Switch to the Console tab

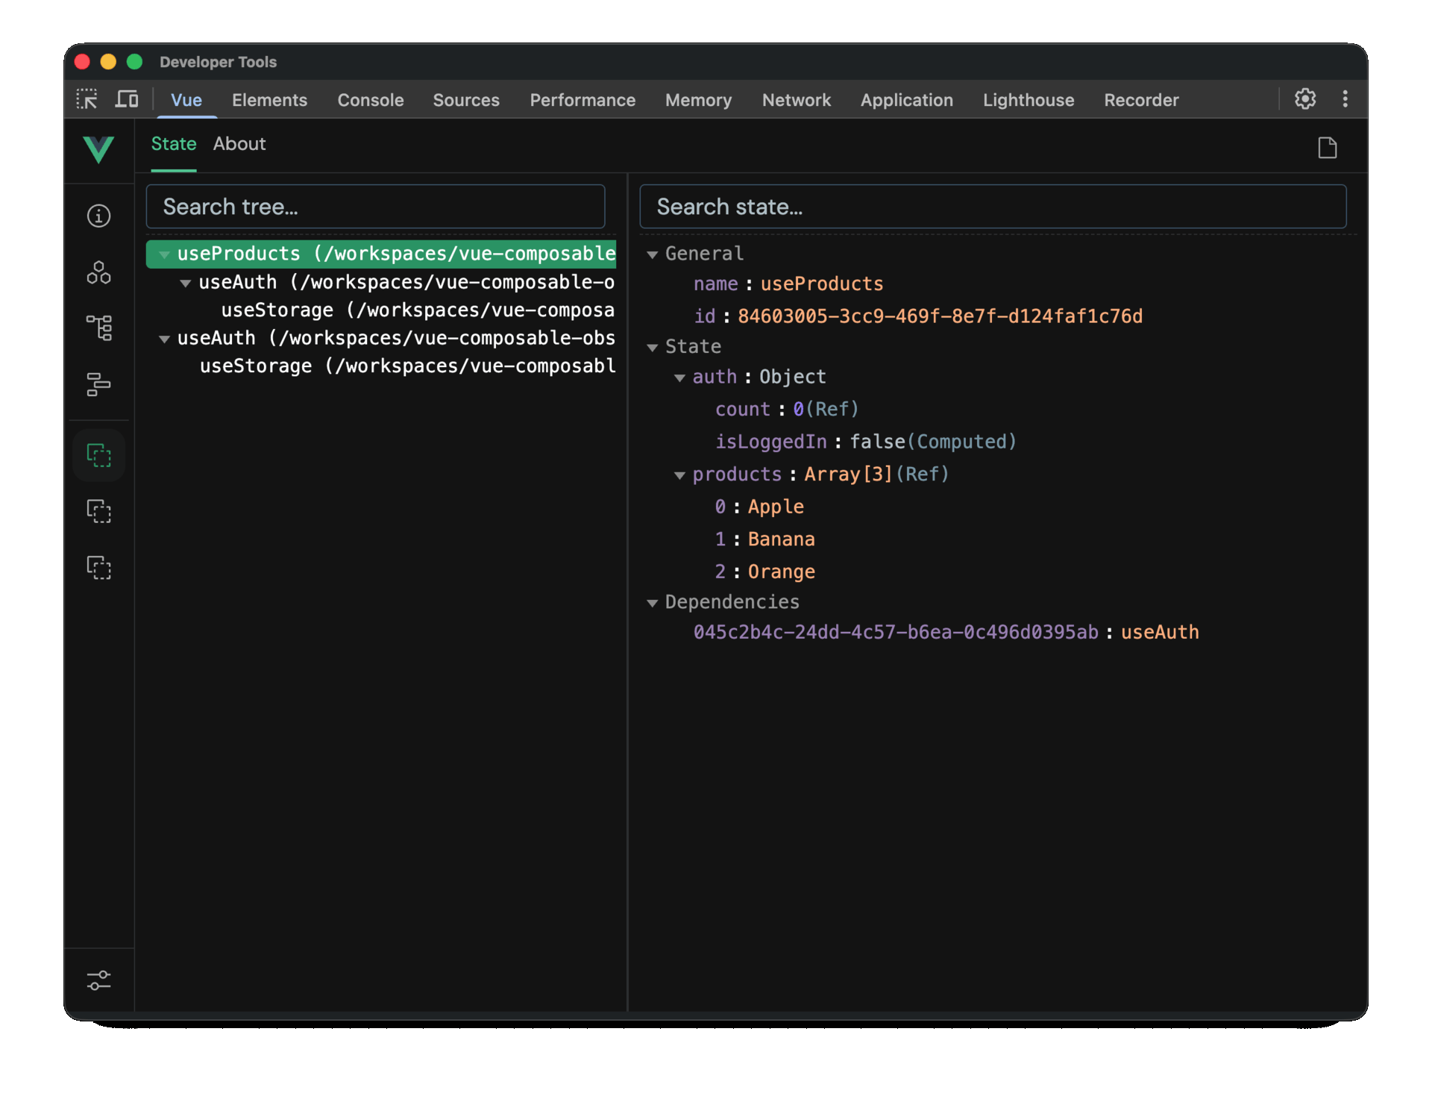pyautogui.click(x=371, y=100)
